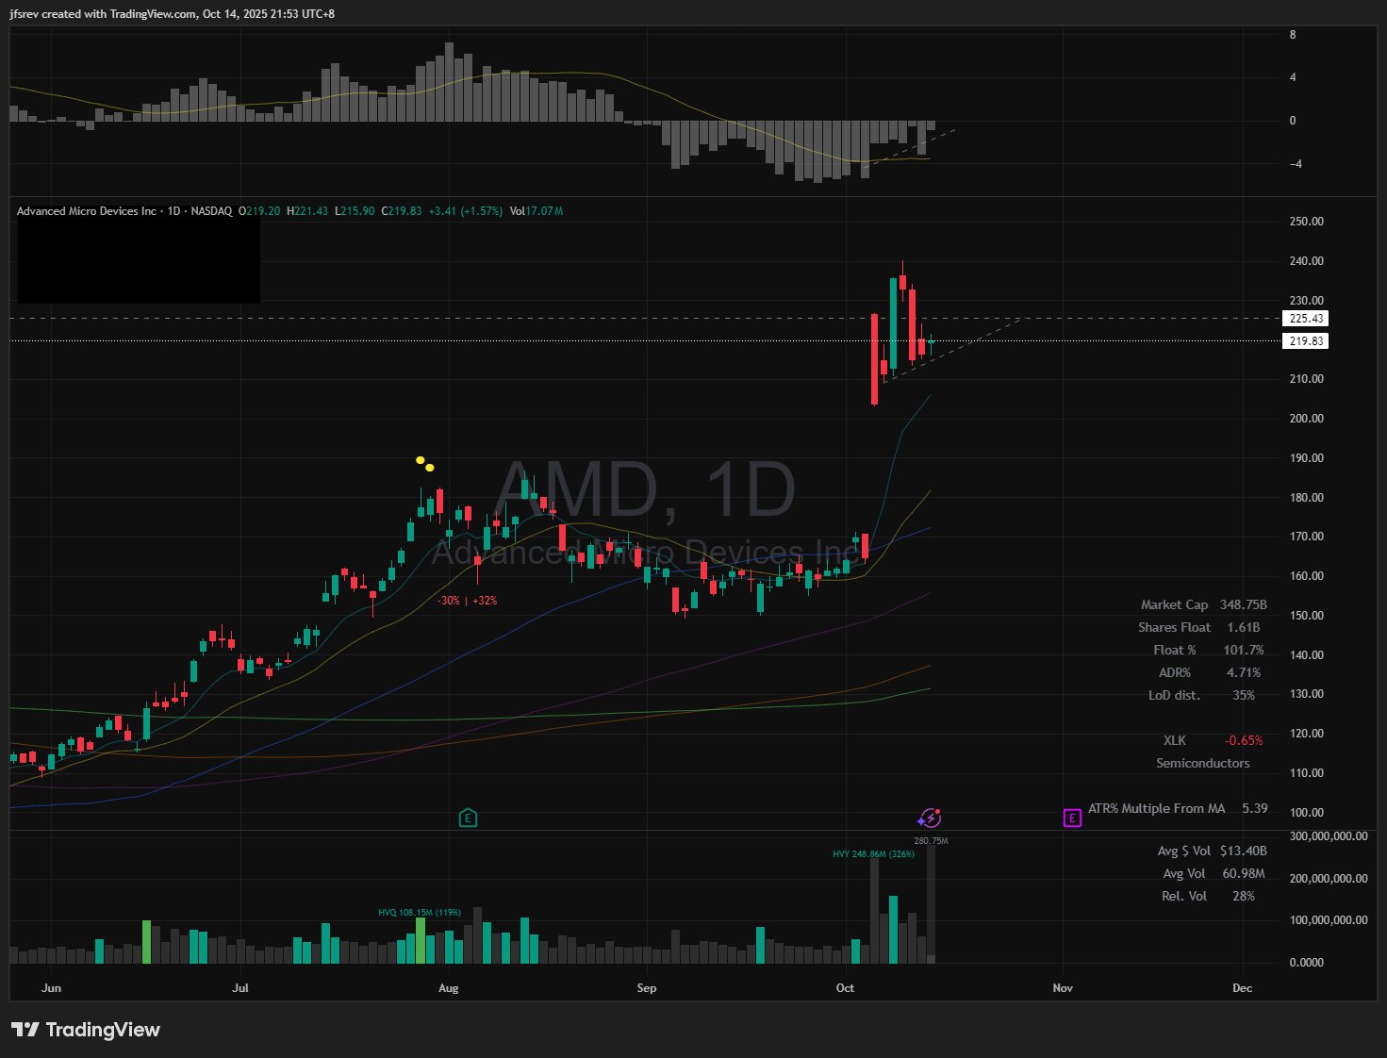Click the 100.00 price axis label
Image resolution: width=1387 pixels, height=1058 pixels.
click(x=1306, y=813)
